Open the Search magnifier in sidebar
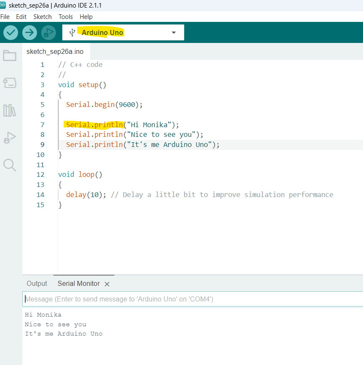This screenshot has width=363, height=365. point(10,165)
